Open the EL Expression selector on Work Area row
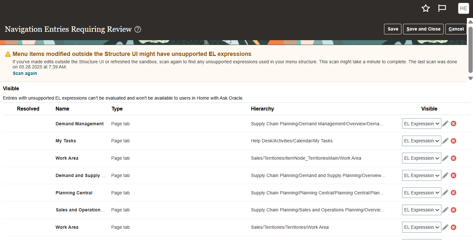The width and height of the screenshot is (473, 240). tap(421, 158)
